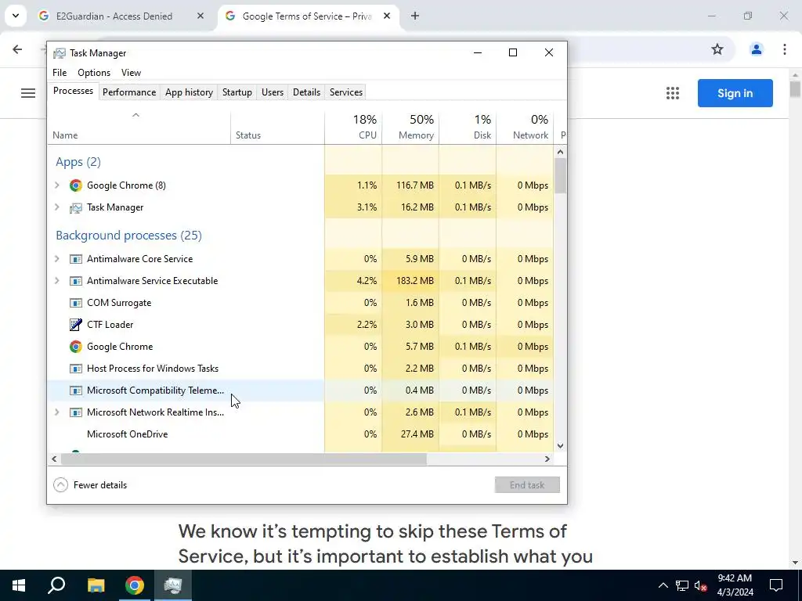Switch to the Details tab
This screenshot has height=601, width=802.
(306, 92)
